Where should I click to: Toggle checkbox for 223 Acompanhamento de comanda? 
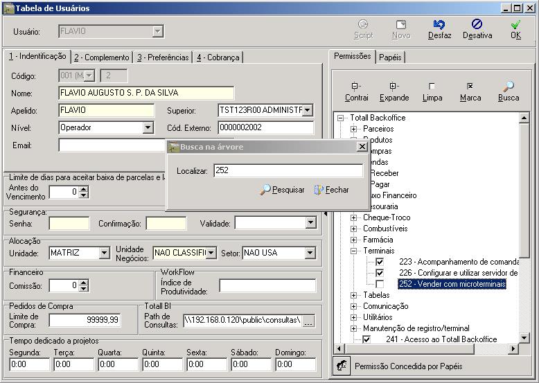pos(380,262)
